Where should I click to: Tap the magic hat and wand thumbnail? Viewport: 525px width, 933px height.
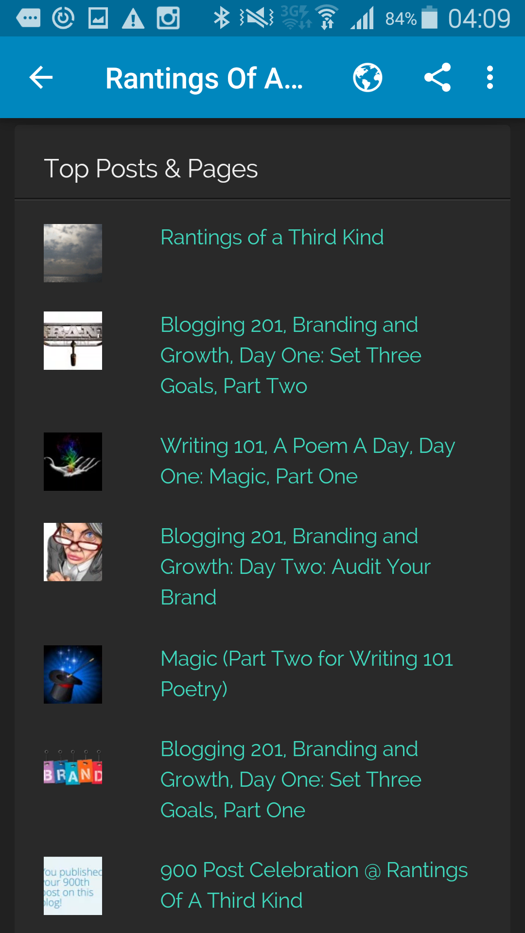[73, 674]
